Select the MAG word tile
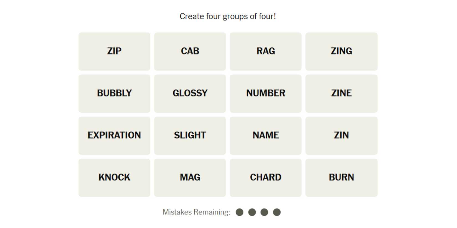Image resolution: width=457 pixels, height=228 pixels. coord(190,177)
